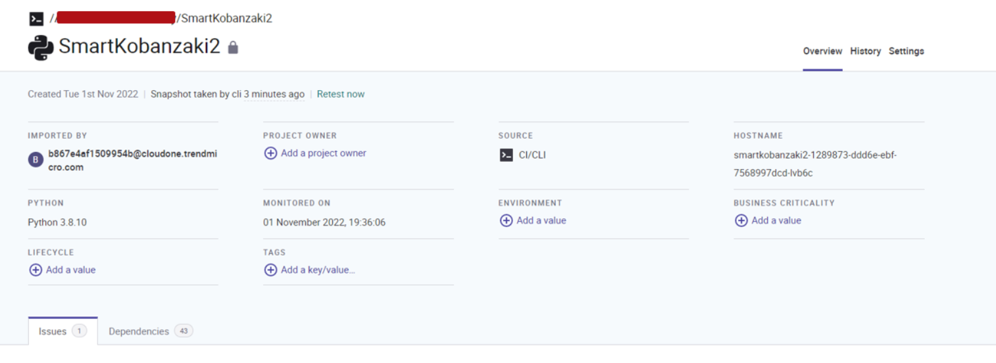The image size is (996, 363).
Task: Click 'Snapshot taken by cli' text
Action: 196,94
